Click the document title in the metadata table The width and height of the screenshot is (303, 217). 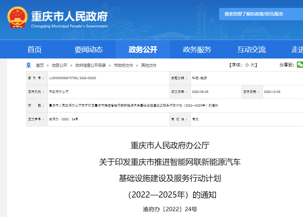click(x=133, y=105)
